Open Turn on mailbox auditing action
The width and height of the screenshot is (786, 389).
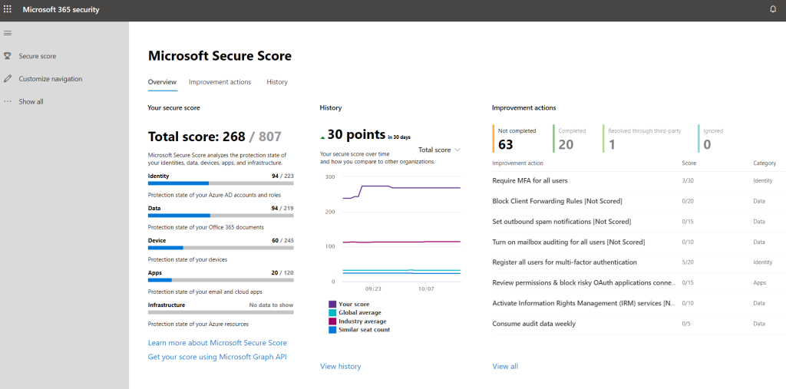569,242
